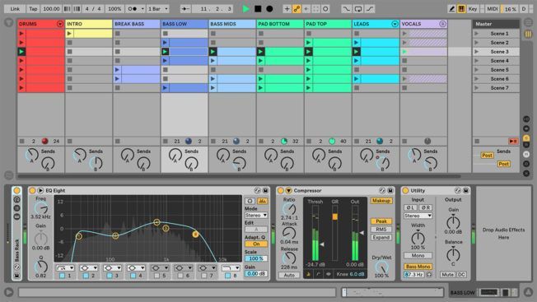Click the Tap tempo button

click(33, 9)
